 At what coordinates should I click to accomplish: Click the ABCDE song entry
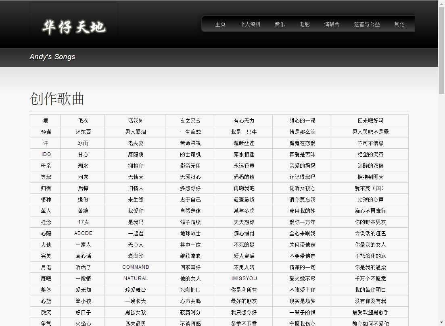click(84, 233)
